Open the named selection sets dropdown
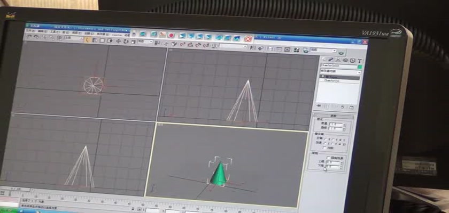 234,46
